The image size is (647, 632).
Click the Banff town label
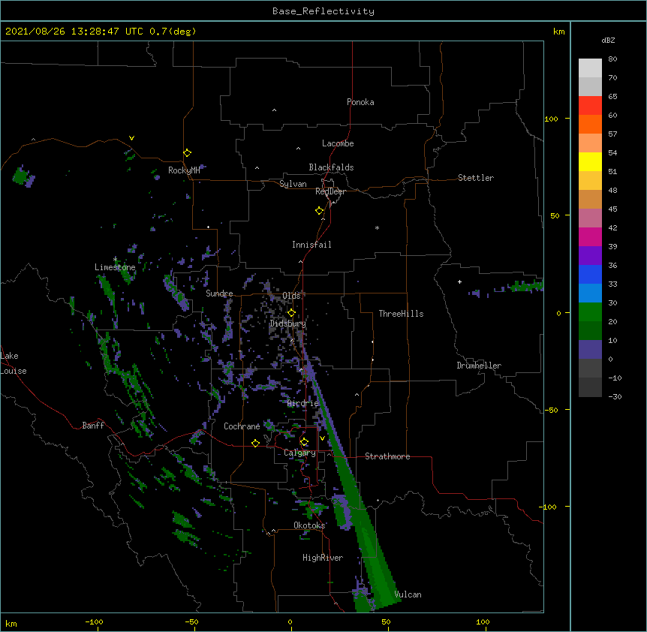pyautogui.click(x=93, y=426)
